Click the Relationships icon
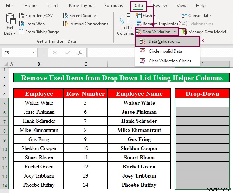233x193 pixels. click(185, 24)
